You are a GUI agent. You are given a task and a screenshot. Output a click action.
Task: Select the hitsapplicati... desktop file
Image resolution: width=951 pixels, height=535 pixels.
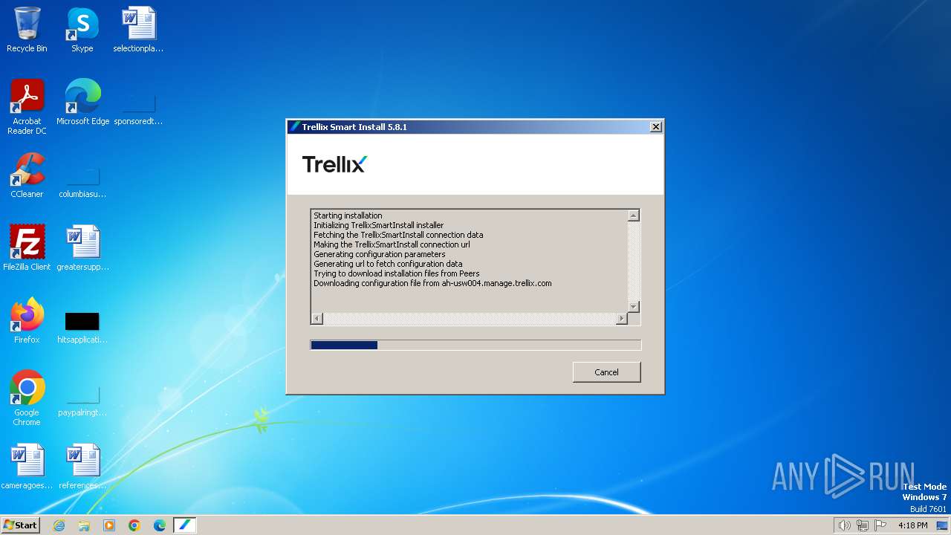click(82, 328)
